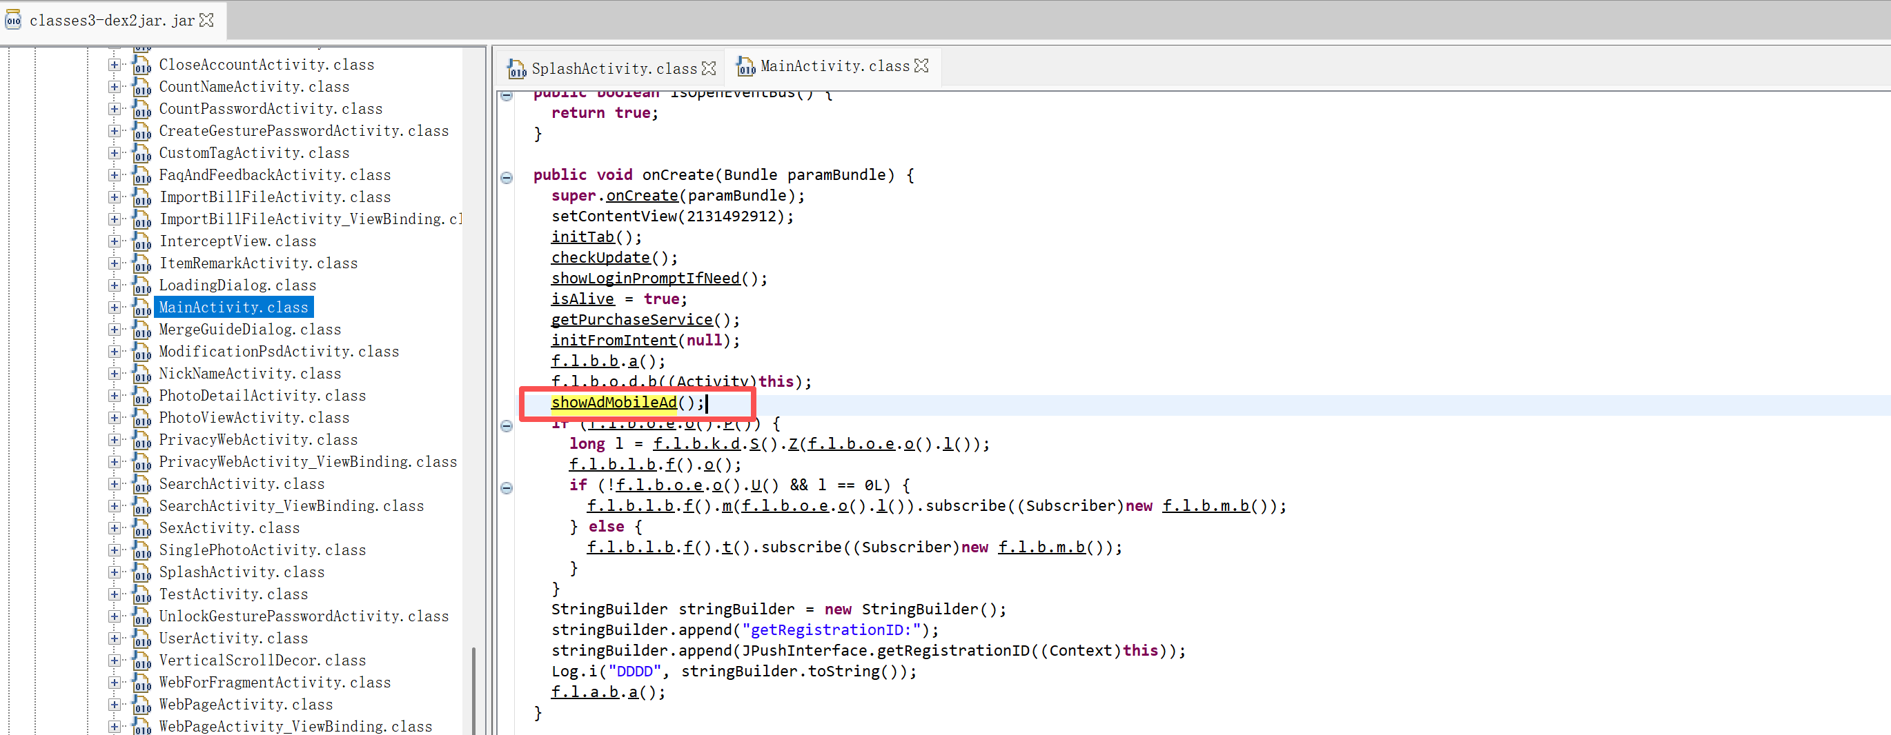Click the MainActivity.class tab's file icon
This screenshot has height=735, width=1891.
click(x=745, y=67)
